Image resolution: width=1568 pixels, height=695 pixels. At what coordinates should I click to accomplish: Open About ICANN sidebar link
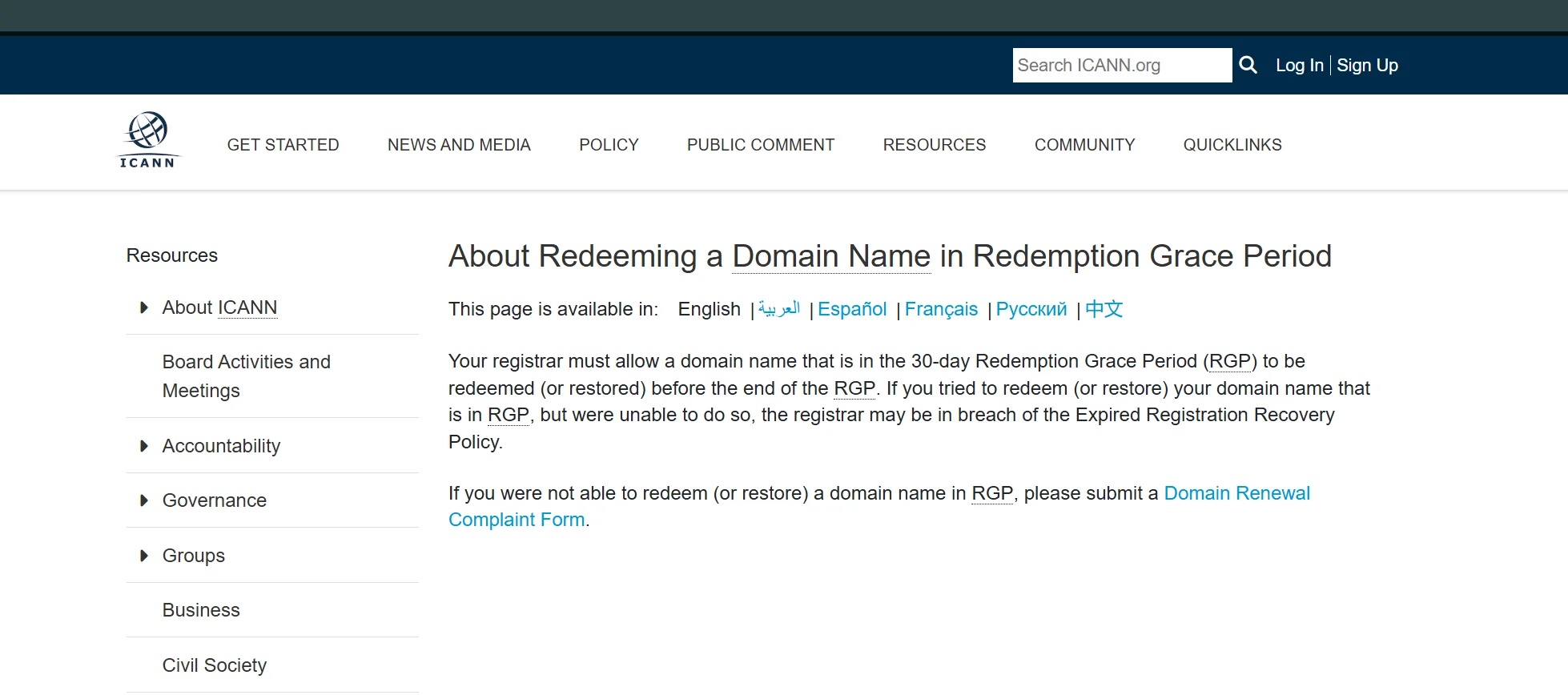(219, 307)
